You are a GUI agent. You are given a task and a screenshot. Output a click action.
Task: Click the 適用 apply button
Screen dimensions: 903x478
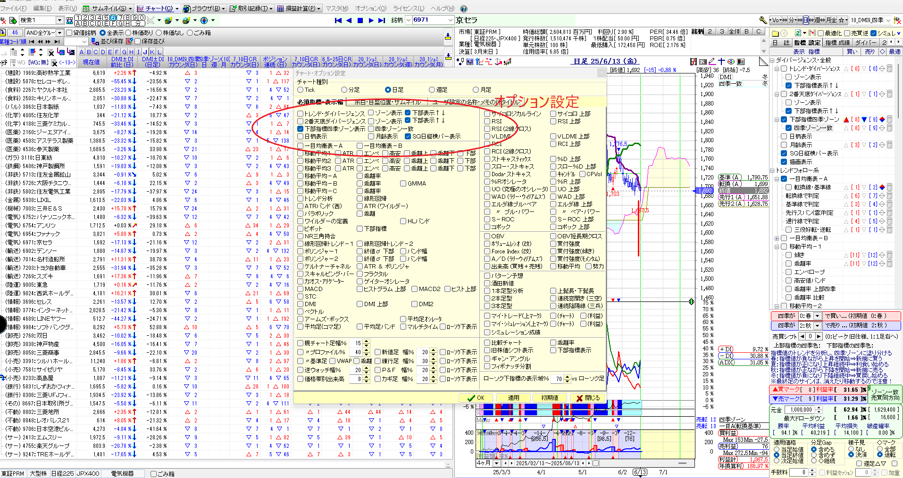tap(513, 398)
